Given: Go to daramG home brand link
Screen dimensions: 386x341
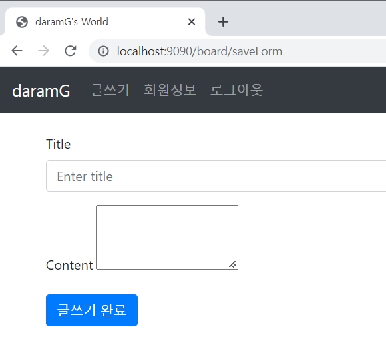Looking at the screenshot, I should coord(41,91).
